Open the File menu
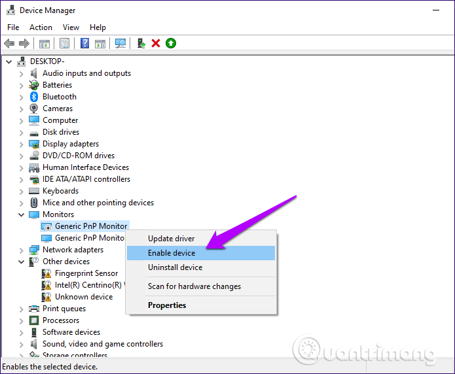Screen dimensions: 455x374 [13, 27]
